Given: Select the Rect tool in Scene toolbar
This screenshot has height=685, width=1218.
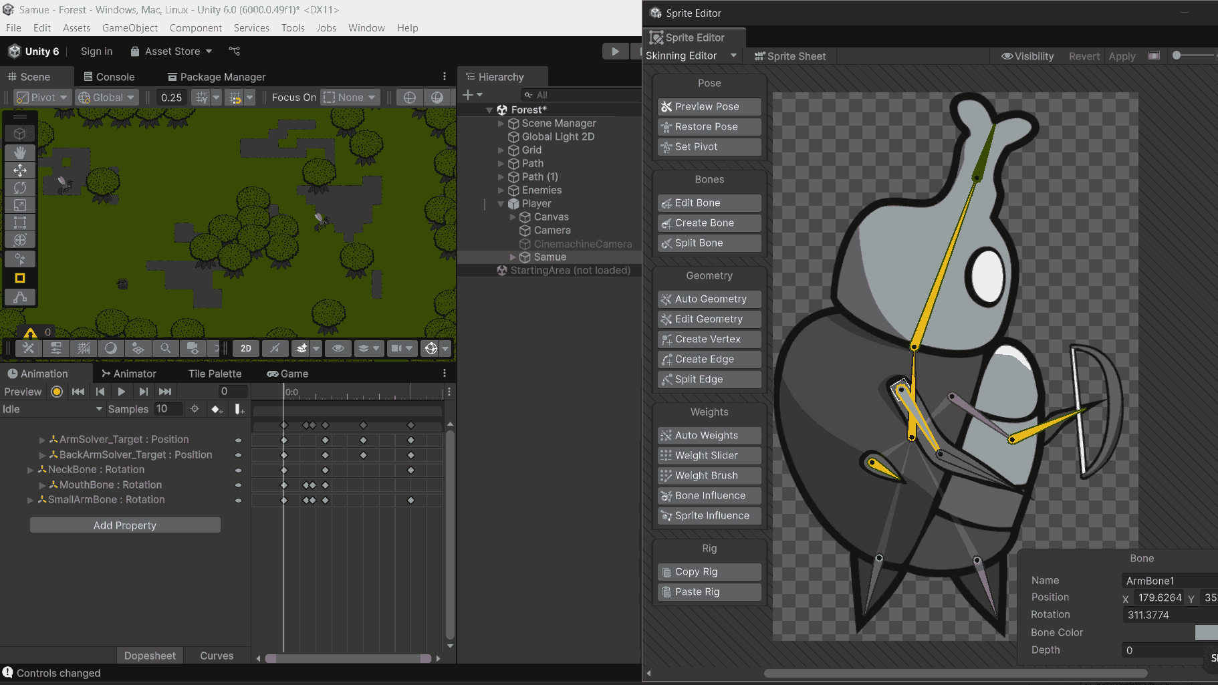Looking at the screenshot, I should click(x=20, y=223).
